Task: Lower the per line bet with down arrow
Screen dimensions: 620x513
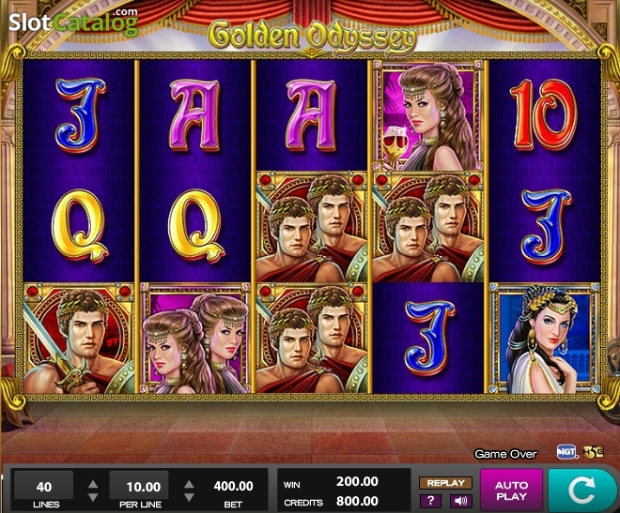Action: (x=189, y=497)
